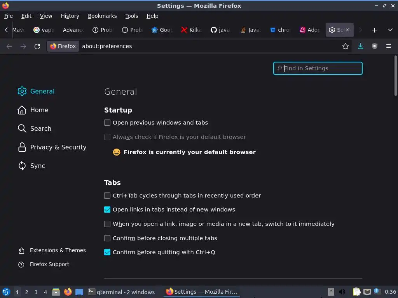
Task: Select the Sync arrows icon in sidebar
Action: pos(22,166)
